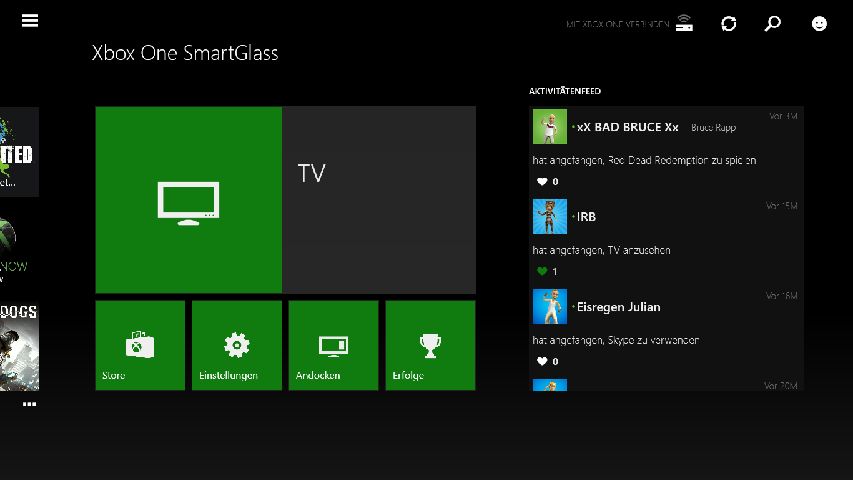853x480 pixels.
Task: Click the Xbox One console connect icon
Action: tap(684, 23)
